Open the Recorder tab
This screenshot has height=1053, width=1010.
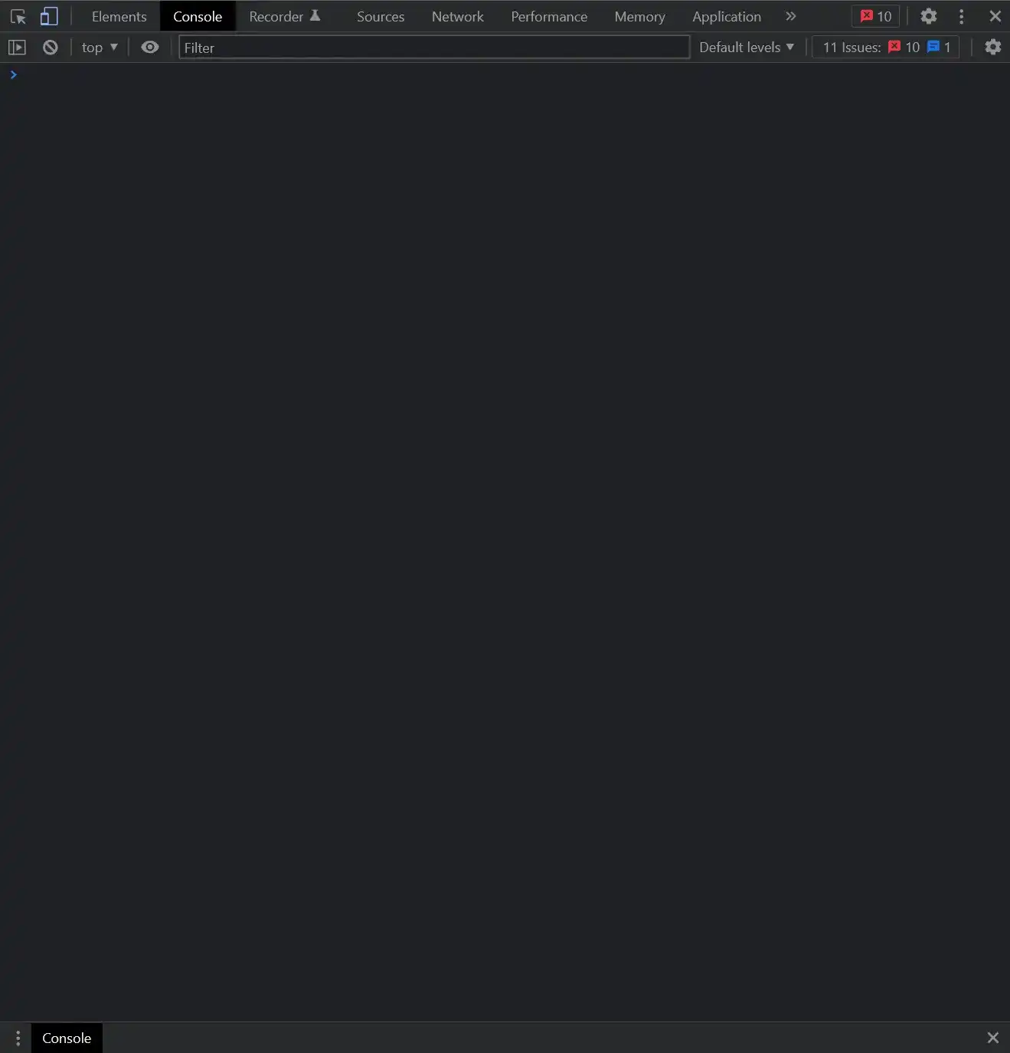tap(284, 16)
